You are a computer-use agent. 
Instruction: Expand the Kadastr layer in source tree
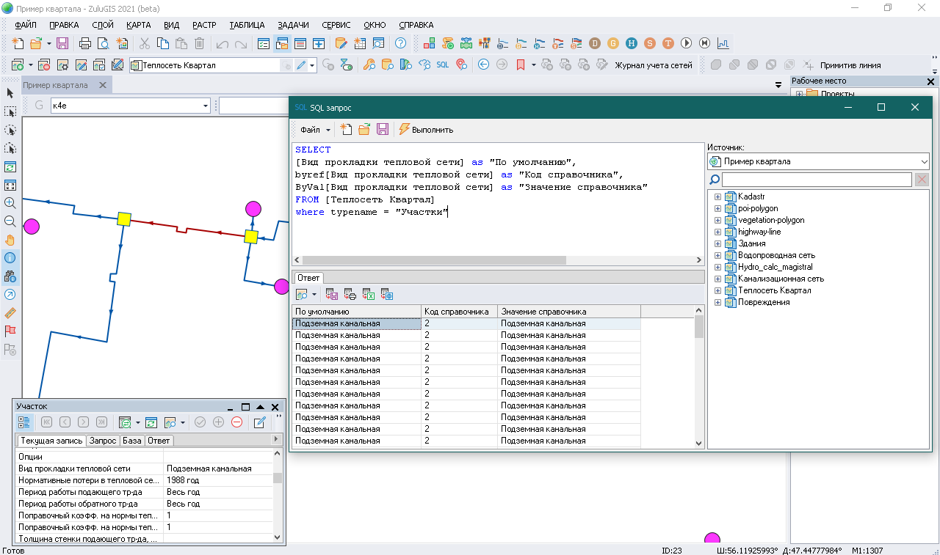[717, 196]
